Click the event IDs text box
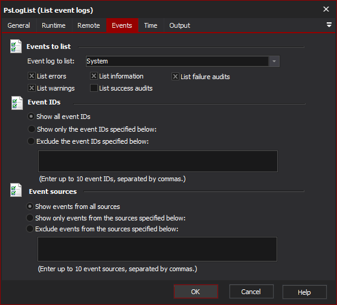This screenshot has height=305, width=337. tap(158, 161)
